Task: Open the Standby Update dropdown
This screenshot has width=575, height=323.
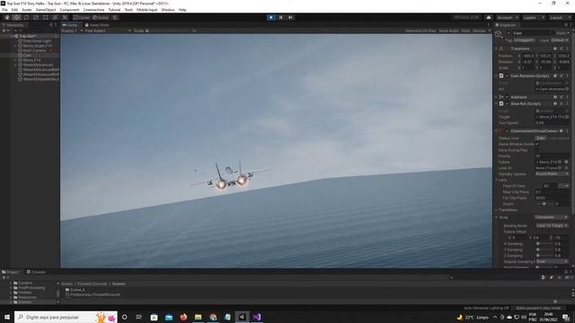Action: [552, 174]
